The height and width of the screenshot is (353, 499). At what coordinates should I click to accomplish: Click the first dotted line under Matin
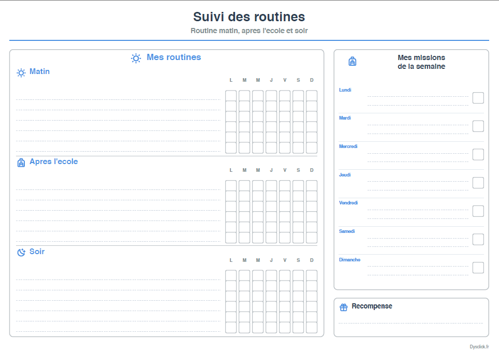coord(118,99)
